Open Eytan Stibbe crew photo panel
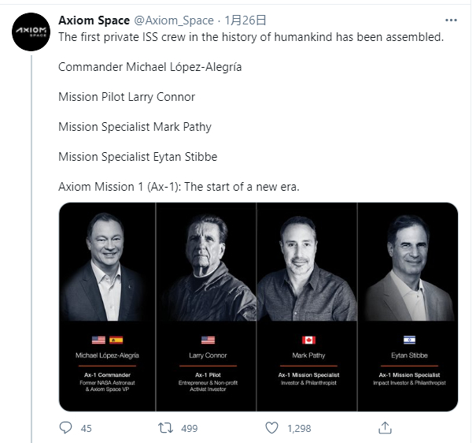 (x=408, y=307)
